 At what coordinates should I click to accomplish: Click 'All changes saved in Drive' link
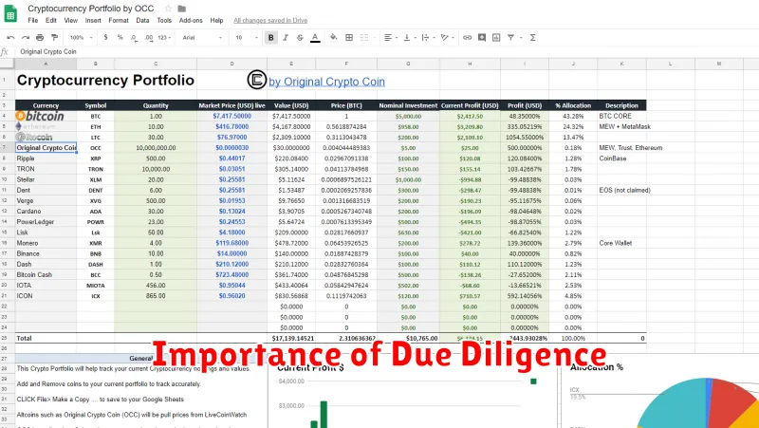click(270, 20)
